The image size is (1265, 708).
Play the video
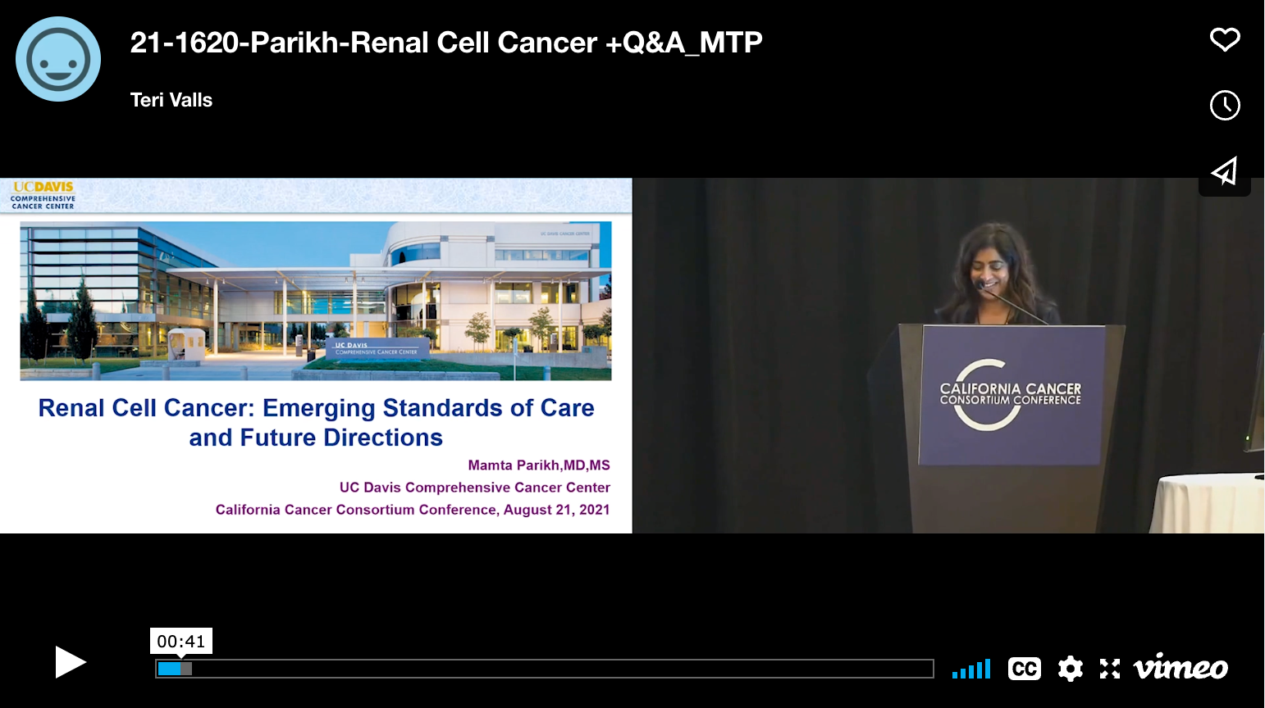point(71,662)
